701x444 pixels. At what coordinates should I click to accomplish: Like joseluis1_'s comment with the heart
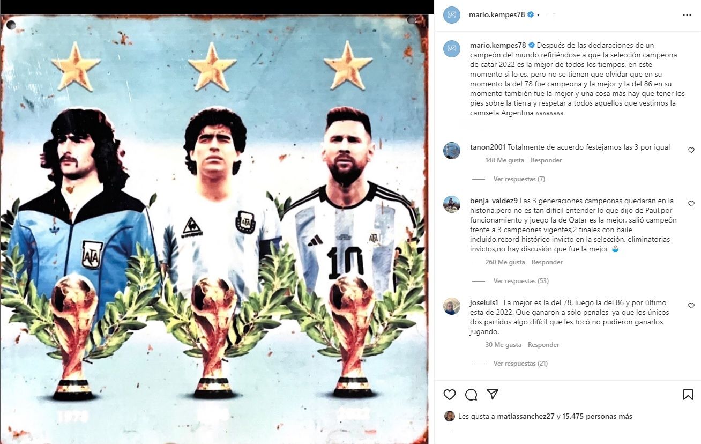click(x=691, y=306)
